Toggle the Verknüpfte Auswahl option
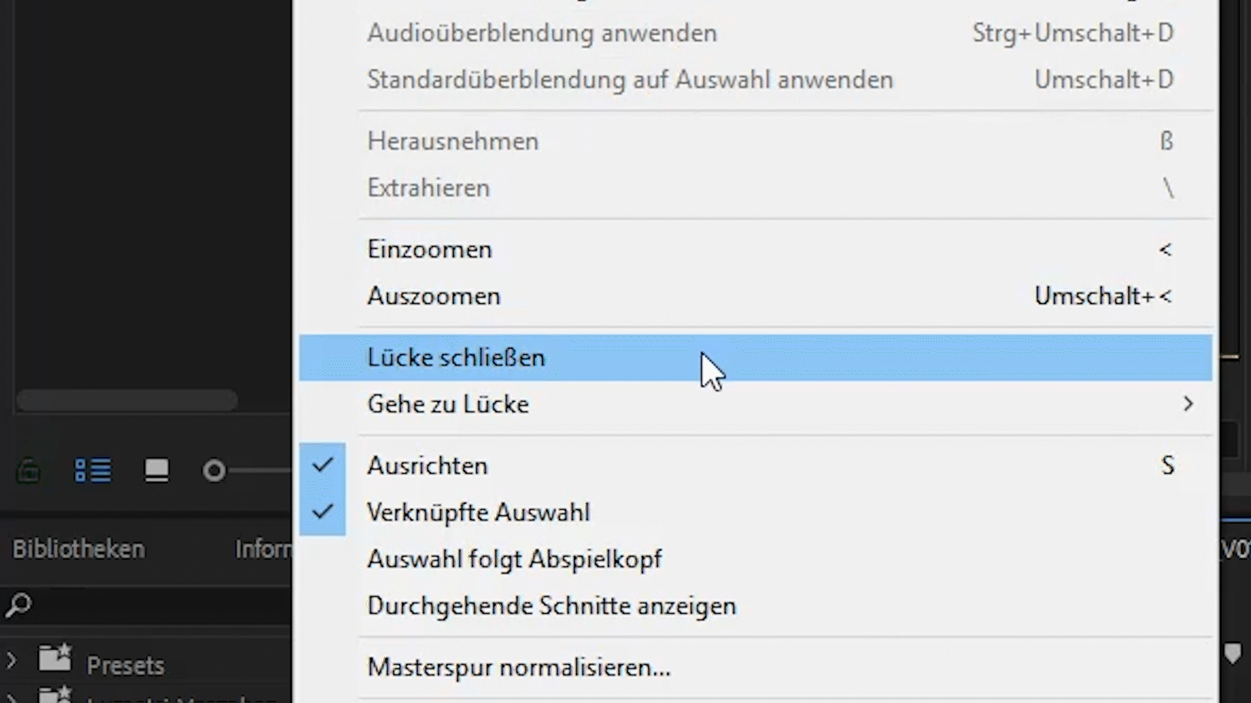The width and height of the screenshot is (1251, 703). coord(478,512)
